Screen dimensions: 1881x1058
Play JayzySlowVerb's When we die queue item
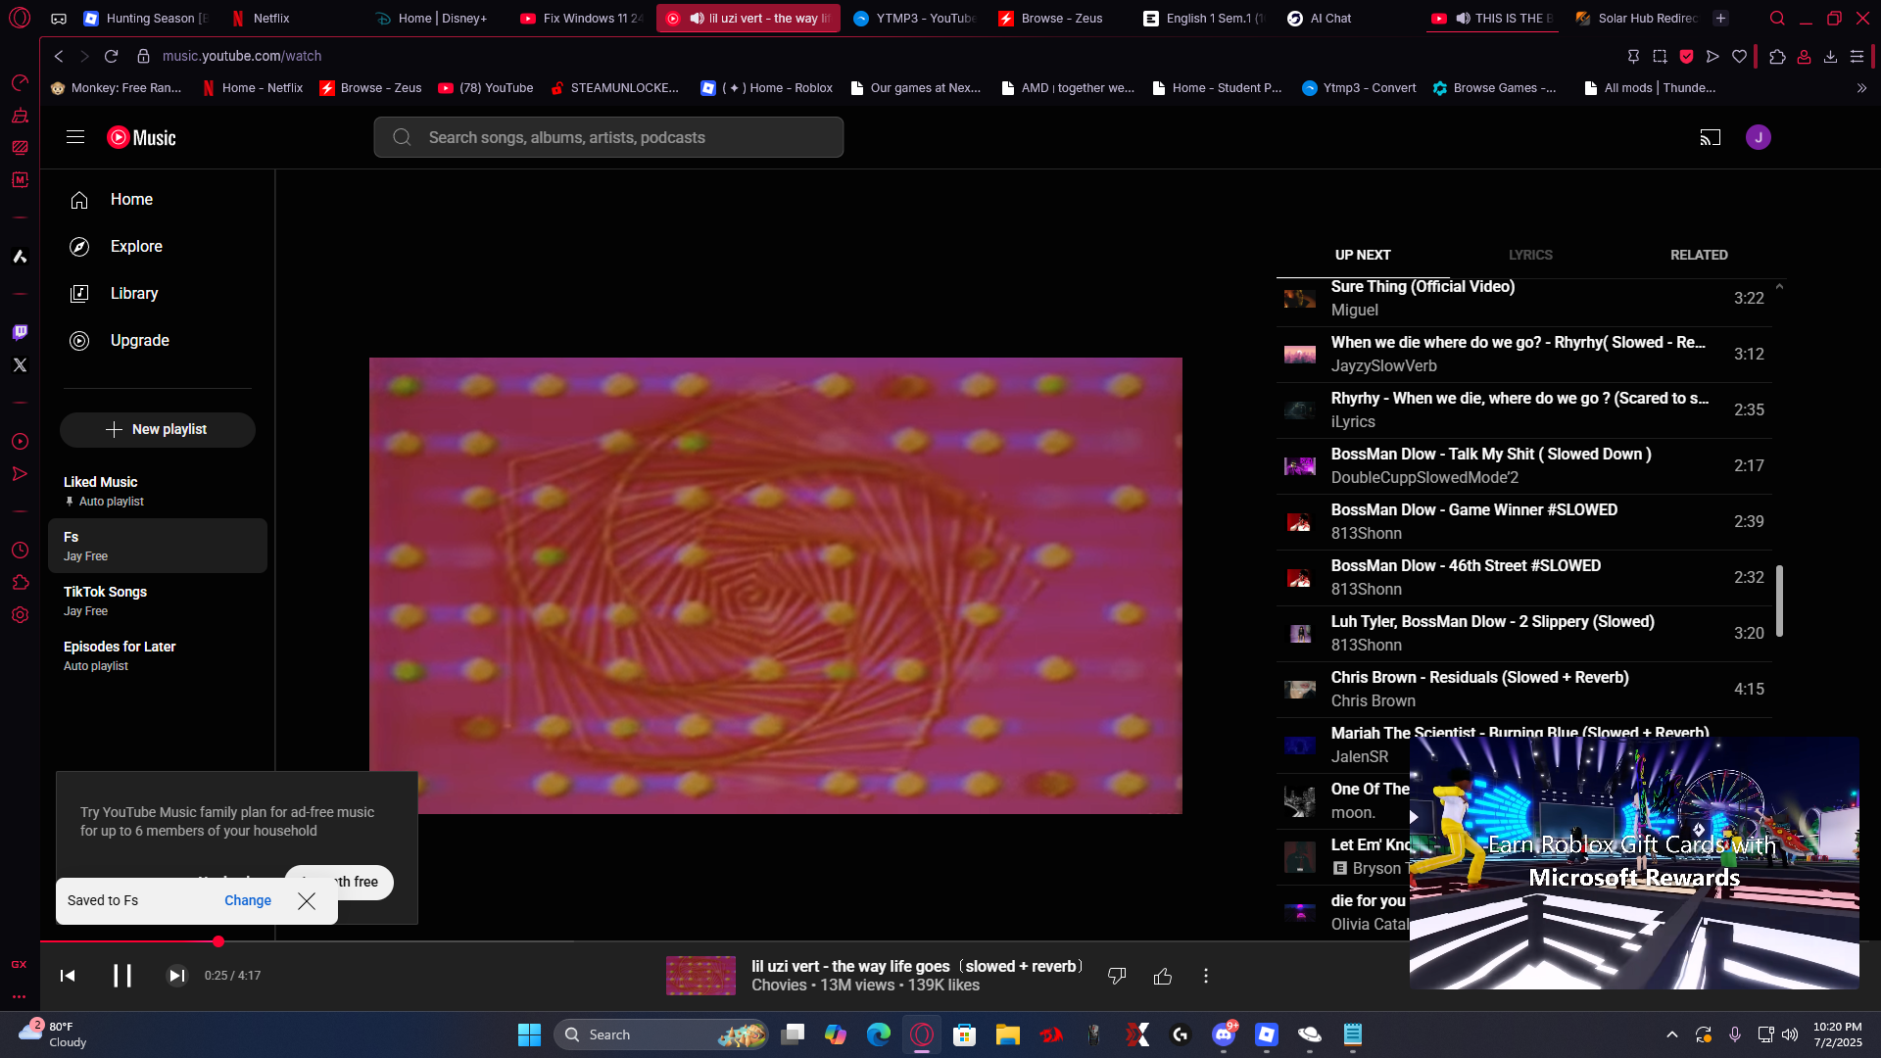1524,355
